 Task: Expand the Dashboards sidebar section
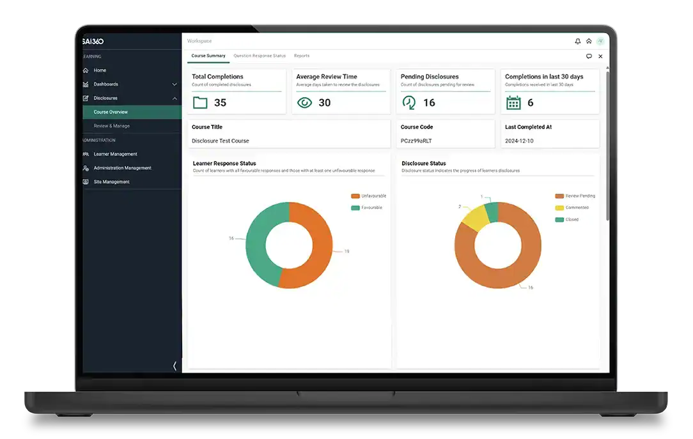(x=175, y=84)
